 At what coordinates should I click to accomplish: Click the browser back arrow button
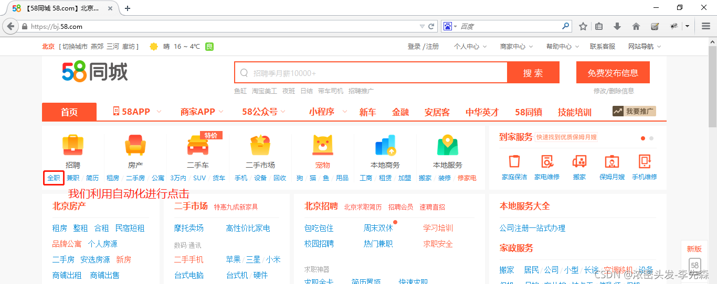tap(10, 26)
